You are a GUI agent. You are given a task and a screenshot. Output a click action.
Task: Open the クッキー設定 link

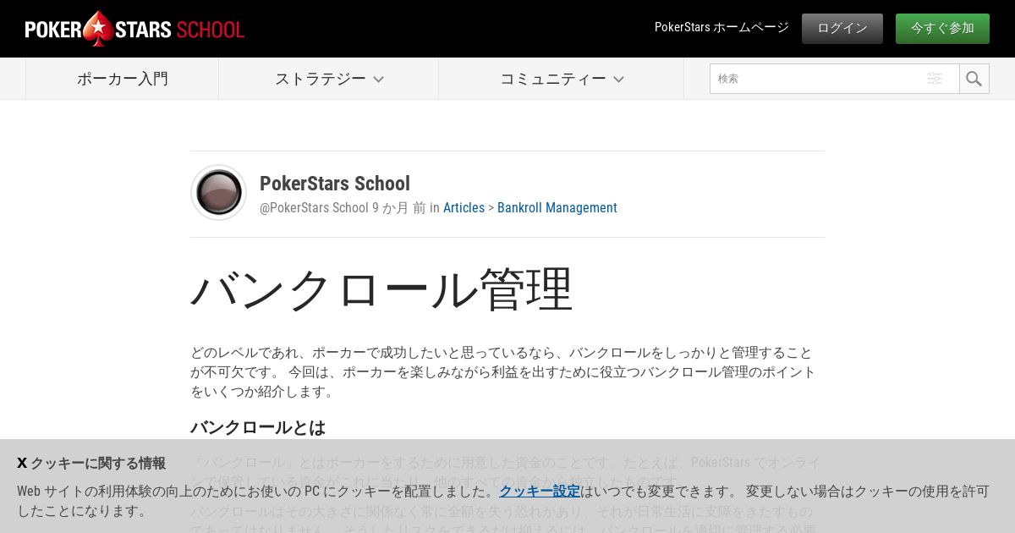540,491
